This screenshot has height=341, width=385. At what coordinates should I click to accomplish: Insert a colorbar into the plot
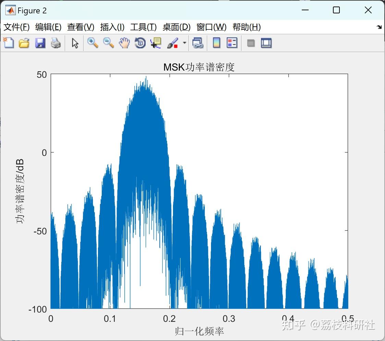point(216,43)
